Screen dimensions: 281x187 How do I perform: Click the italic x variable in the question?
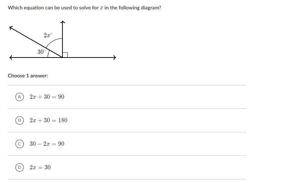coord(101,8)
